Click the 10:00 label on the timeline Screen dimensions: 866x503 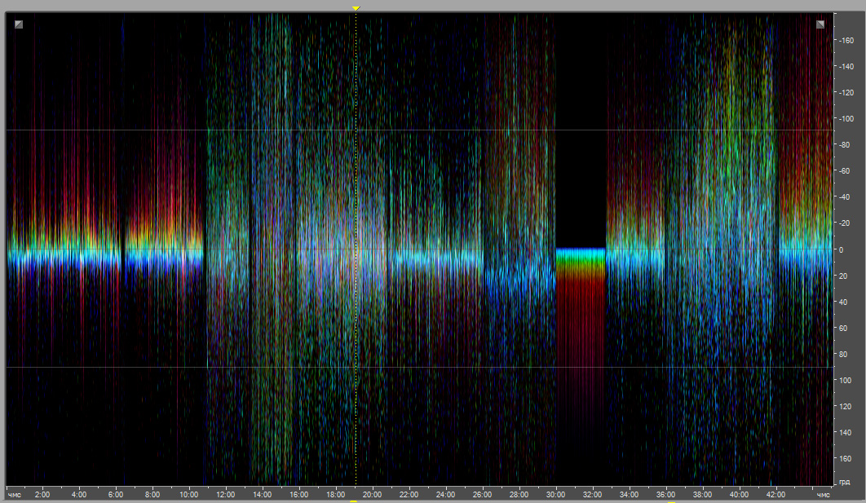(188, 494)
